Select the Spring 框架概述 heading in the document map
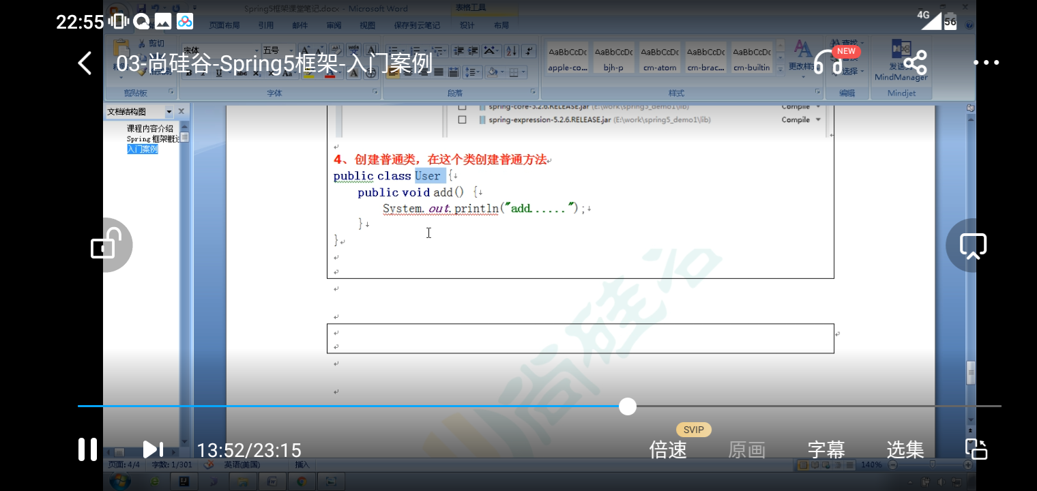 click(154, 139)
